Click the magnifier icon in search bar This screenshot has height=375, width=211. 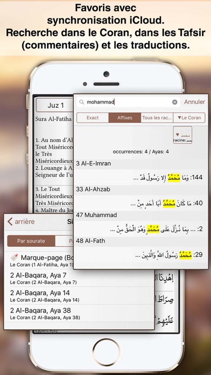coord(82,102)
